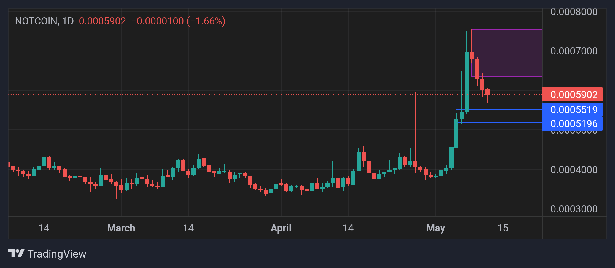Select the purple shaded rectangle zone

point(507,53)
